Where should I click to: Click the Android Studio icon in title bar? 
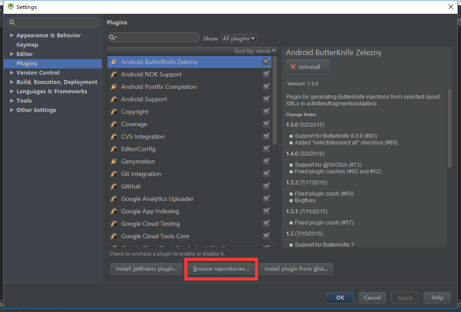pos(11,7)
